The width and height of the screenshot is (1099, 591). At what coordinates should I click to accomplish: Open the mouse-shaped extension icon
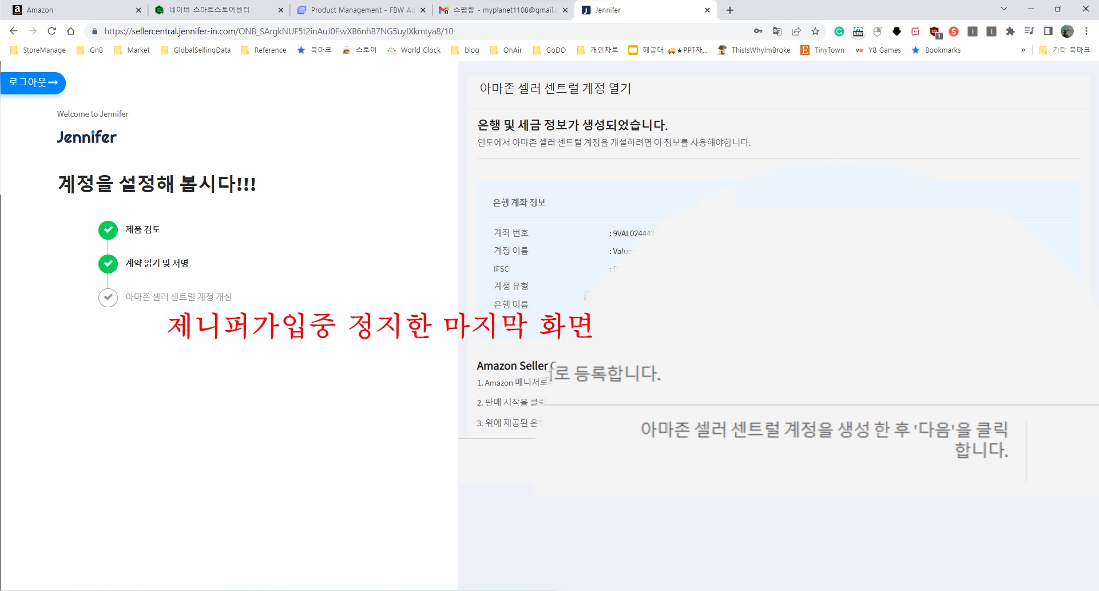coord(878,31)
